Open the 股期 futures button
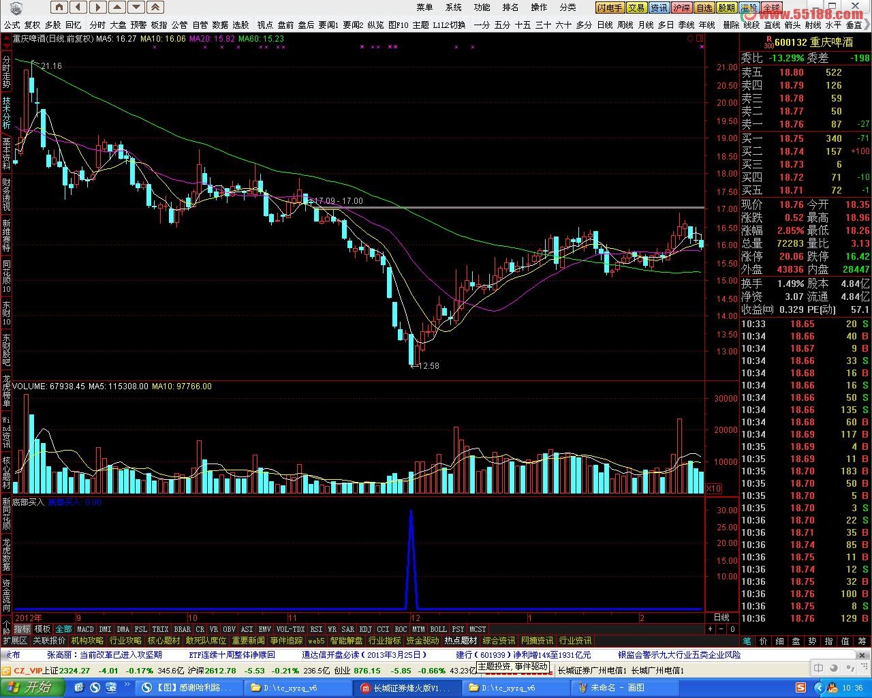872x698 pixels. pos(726,8)
